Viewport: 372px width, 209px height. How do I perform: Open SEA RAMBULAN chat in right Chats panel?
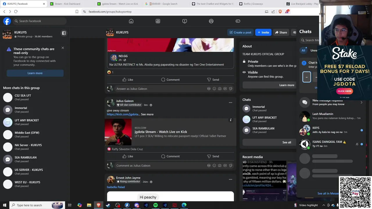point(269,130)
